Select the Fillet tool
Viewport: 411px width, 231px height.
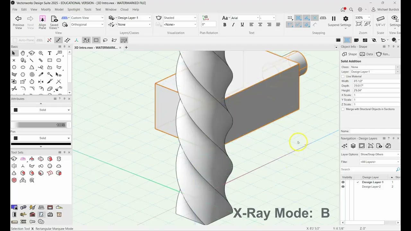pos(23,89)
